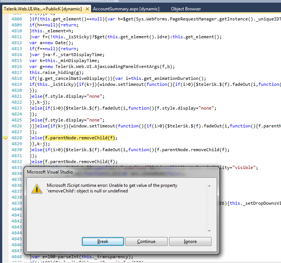
Task: Click the 'if(h==null){return;' code on line 4809
Action: tap(54, 25)
